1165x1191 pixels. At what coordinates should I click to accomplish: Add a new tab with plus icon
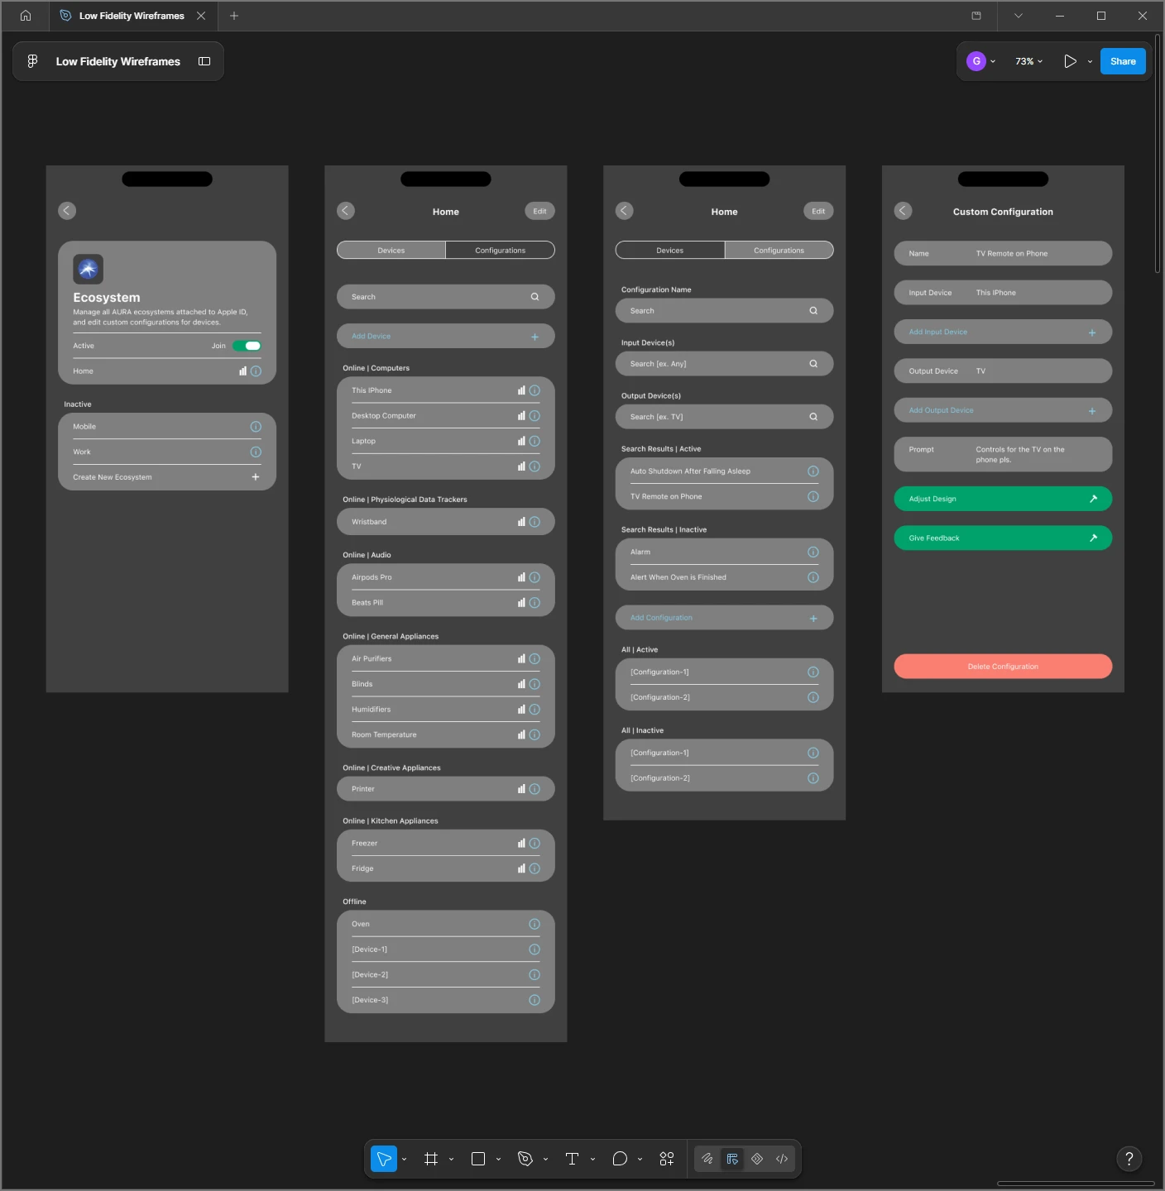click(234, 16)
